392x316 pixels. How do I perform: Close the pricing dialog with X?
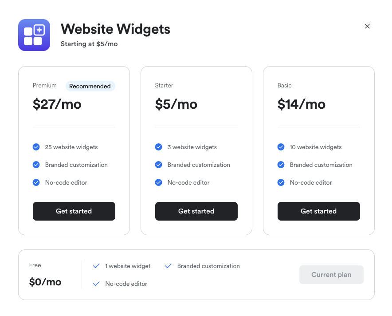click(x=367, y=26)
